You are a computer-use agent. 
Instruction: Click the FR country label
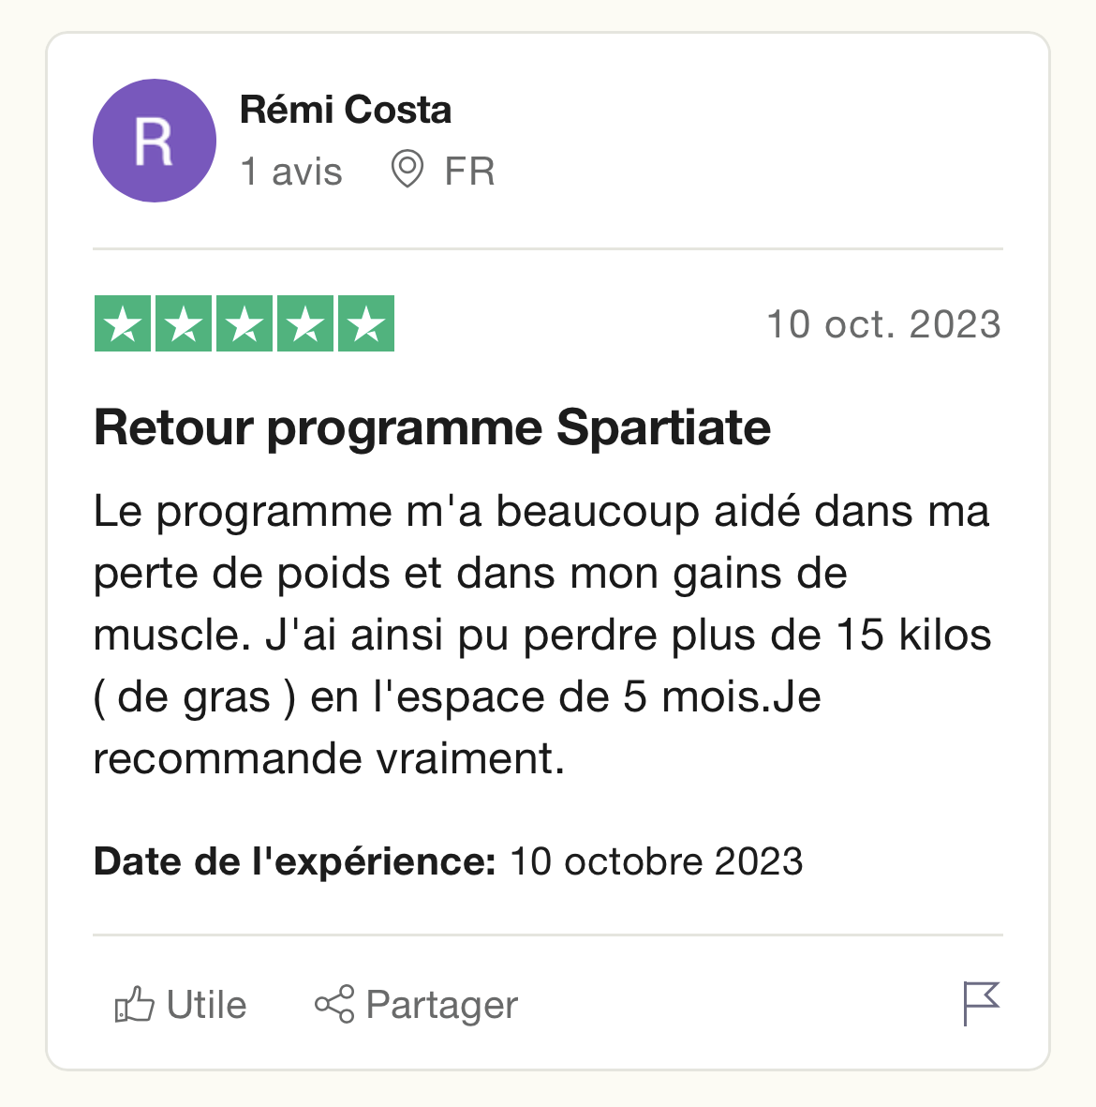coord(469,172)
